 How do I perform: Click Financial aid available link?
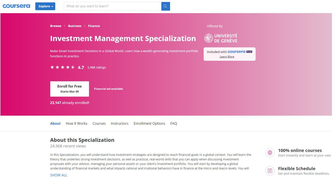tap(109, 89)
